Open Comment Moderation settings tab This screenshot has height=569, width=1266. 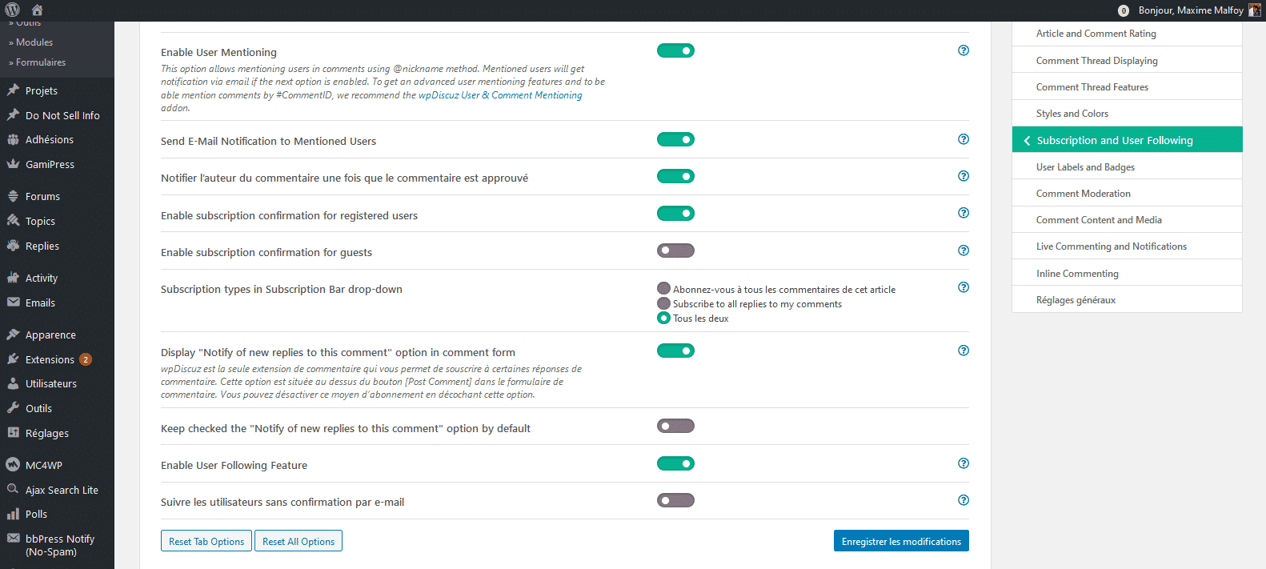click(x=1127, y=193)
